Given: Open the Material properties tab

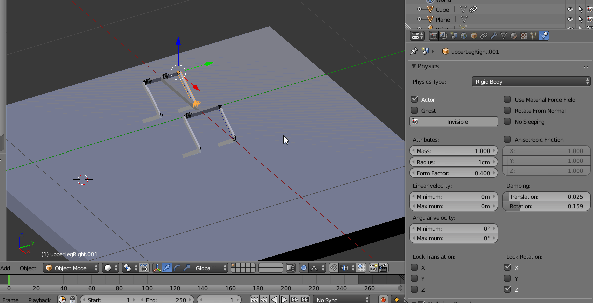Looking at the screenshot, I should [514, 35].
